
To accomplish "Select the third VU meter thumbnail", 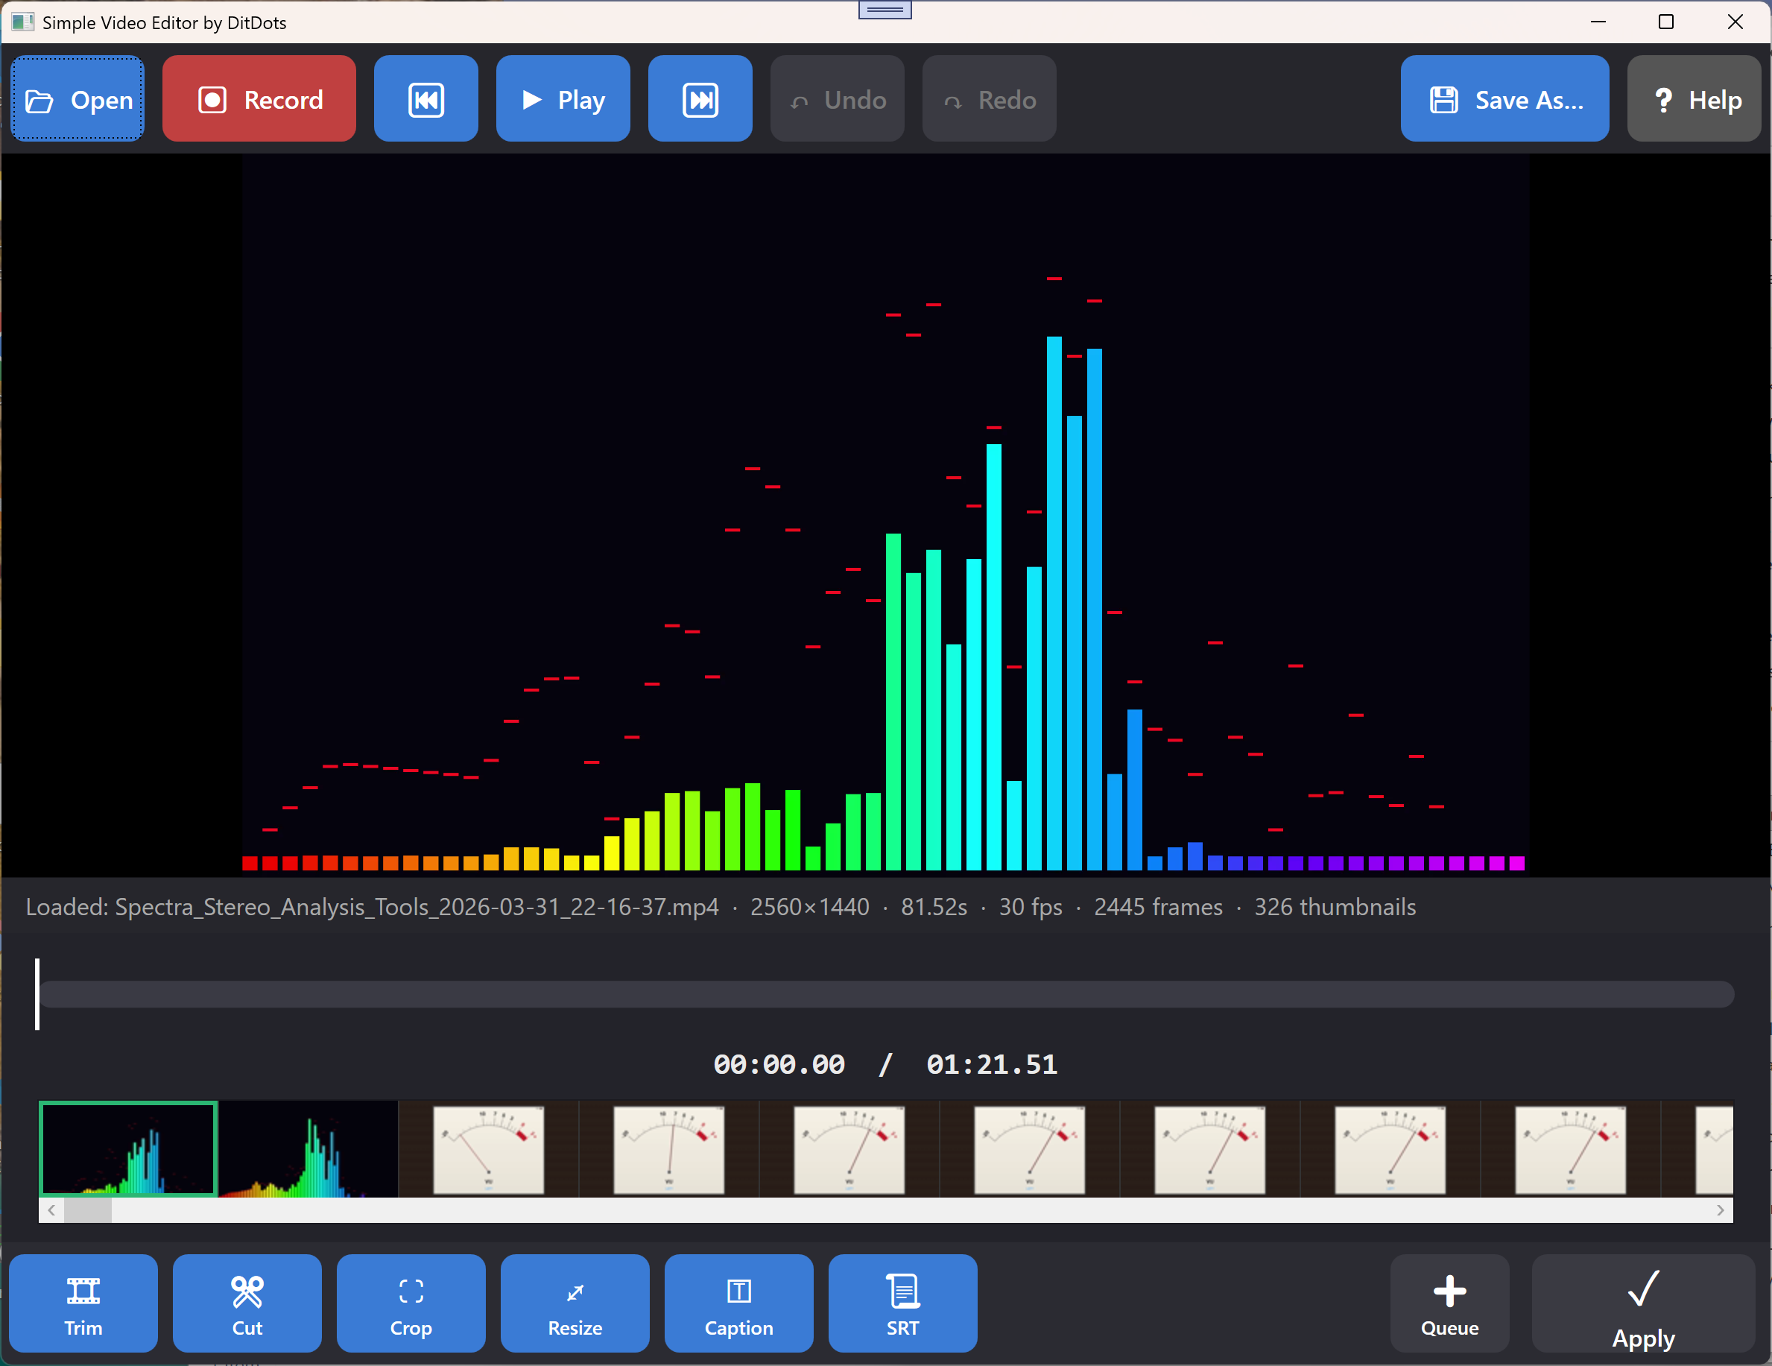I will pos(849,1148).
